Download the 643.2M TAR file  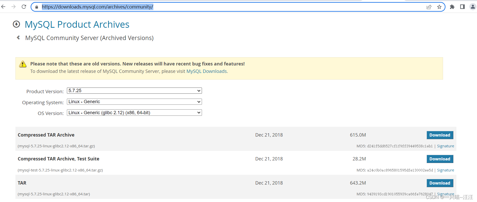pos(440,183)
